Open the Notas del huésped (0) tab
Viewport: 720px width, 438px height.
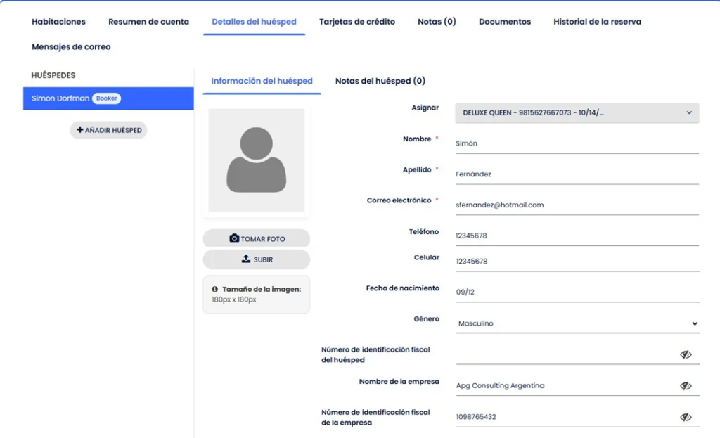pyautogui.click(x=380, y=81)
